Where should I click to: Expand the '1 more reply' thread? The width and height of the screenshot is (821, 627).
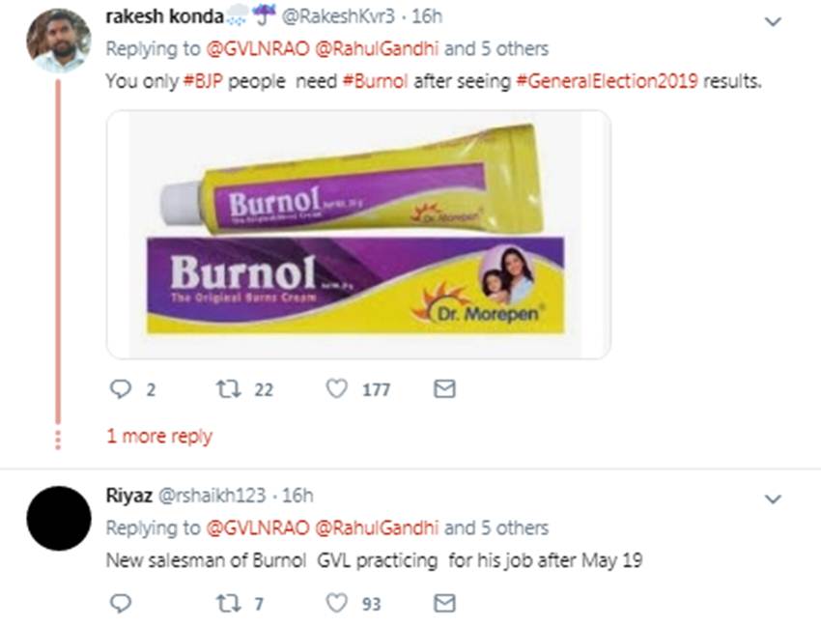tap(159, 437)
